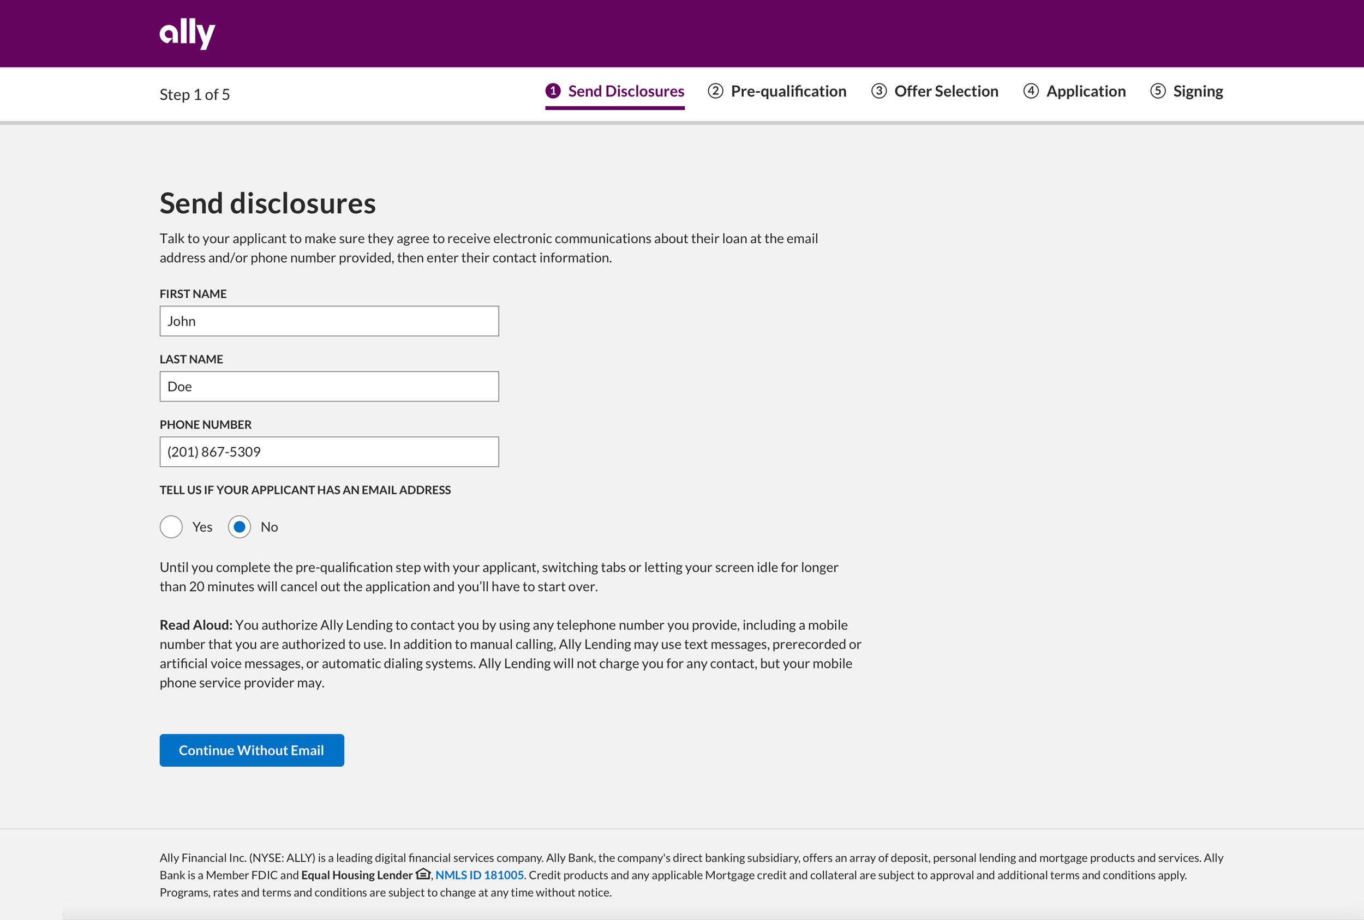This screenshot has width=1364, height=920.
Task: Click the Equal Housing Lender house icon
Action: pyautogui.click(x=423, y=874)
